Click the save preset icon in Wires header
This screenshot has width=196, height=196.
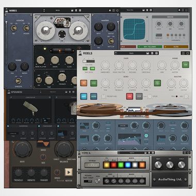[x=72, y=10]
